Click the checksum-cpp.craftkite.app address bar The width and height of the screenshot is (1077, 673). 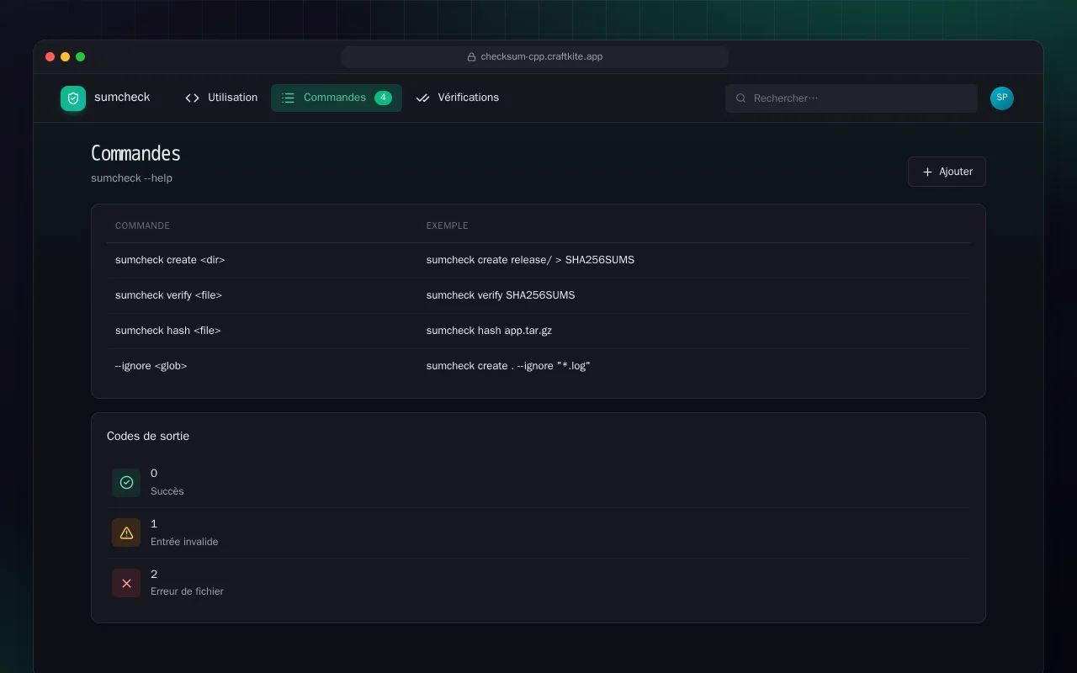(535, 57)
